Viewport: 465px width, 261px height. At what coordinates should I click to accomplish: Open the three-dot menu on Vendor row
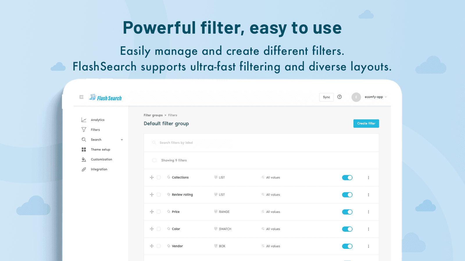tap(369, 246)
